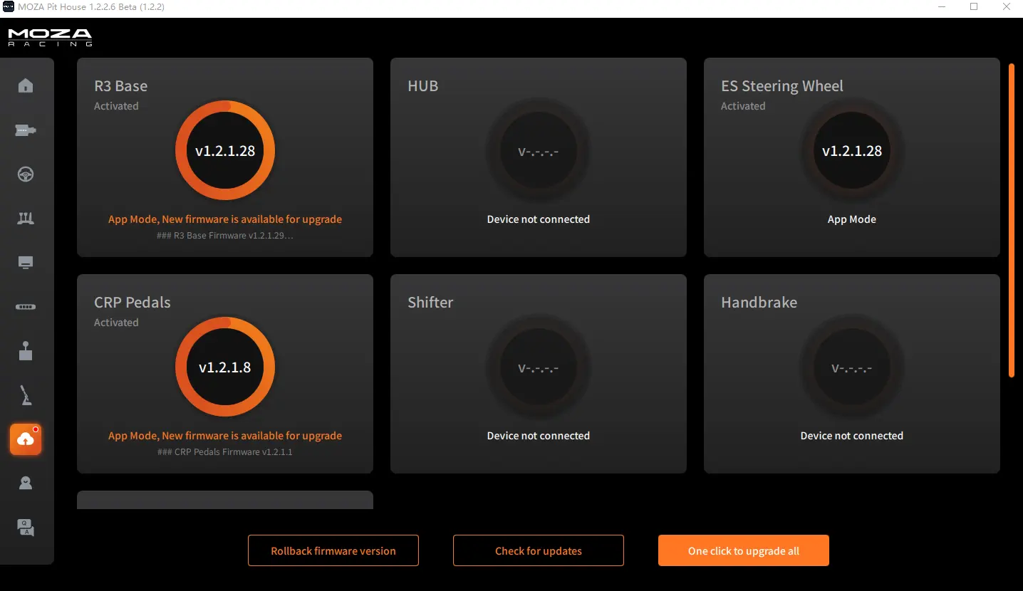Open the Home page in sidebar
1023x591 pixels.
tap(26, 86)
